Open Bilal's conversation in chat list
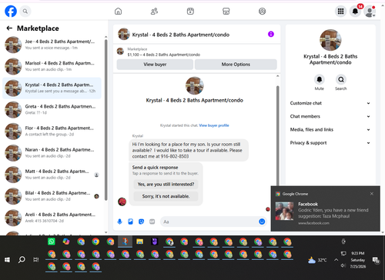 pyautogui.click(x=52, y=196)
